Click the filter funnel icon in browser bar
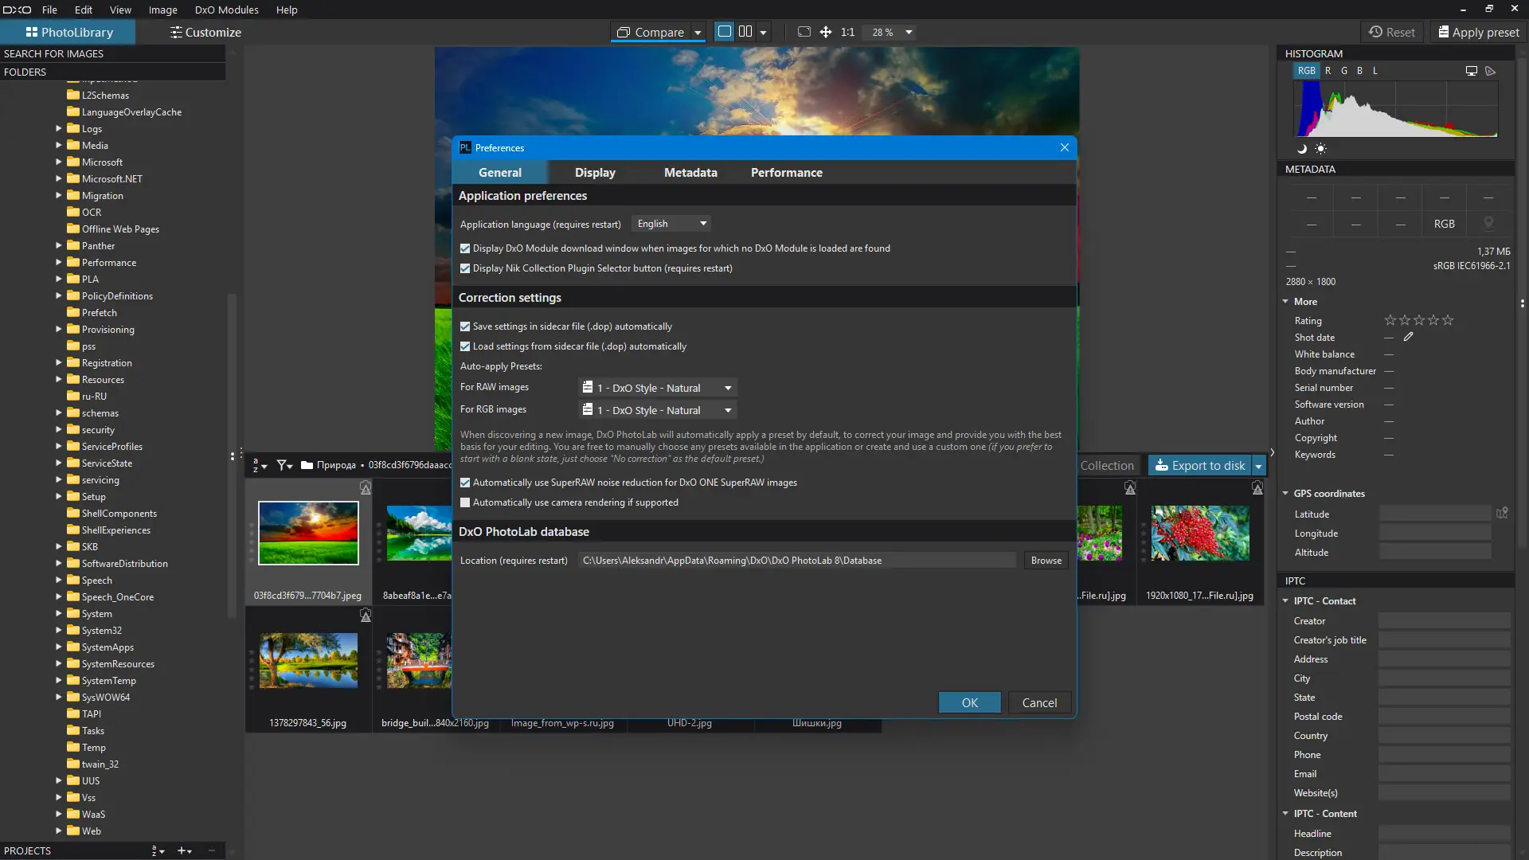Screen dimensions: 1529x860 tap(283, 465)
